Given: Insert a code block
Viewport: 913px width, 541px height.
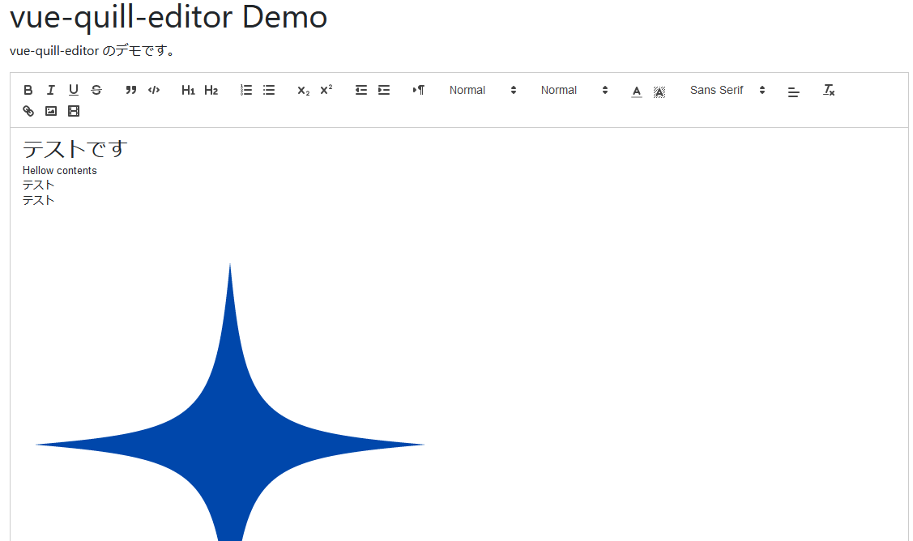Looking at the screenshot, I should coord(154,90).
